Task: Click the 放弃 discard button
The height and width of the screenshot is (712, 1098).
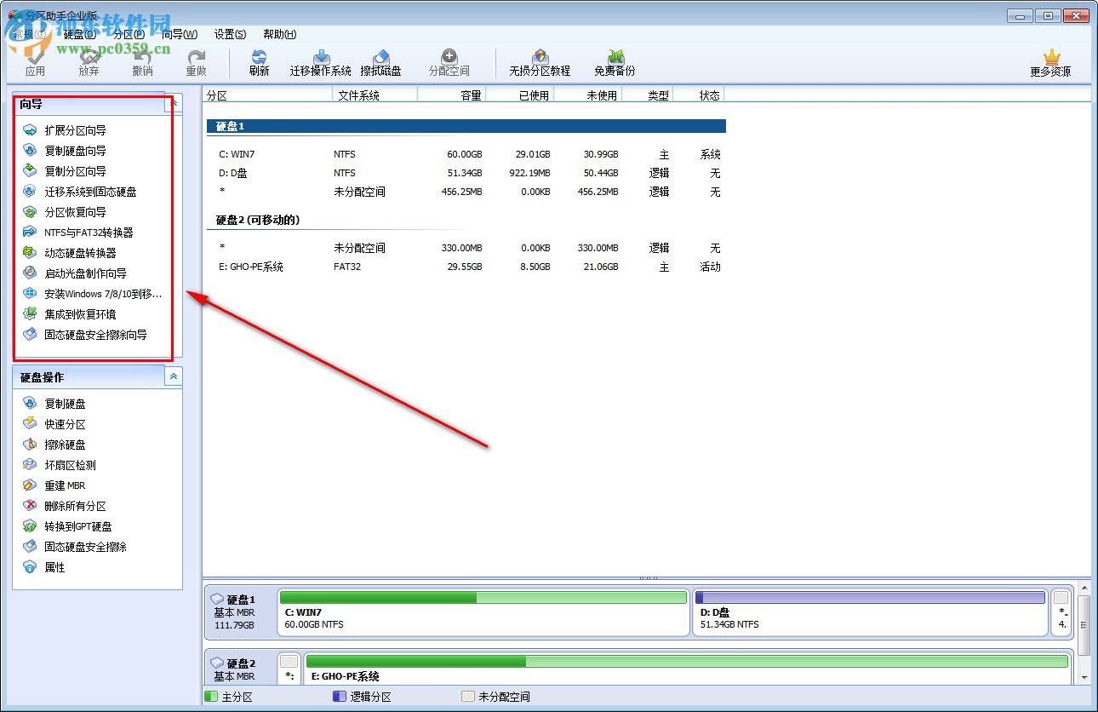Action: (89, 61)
